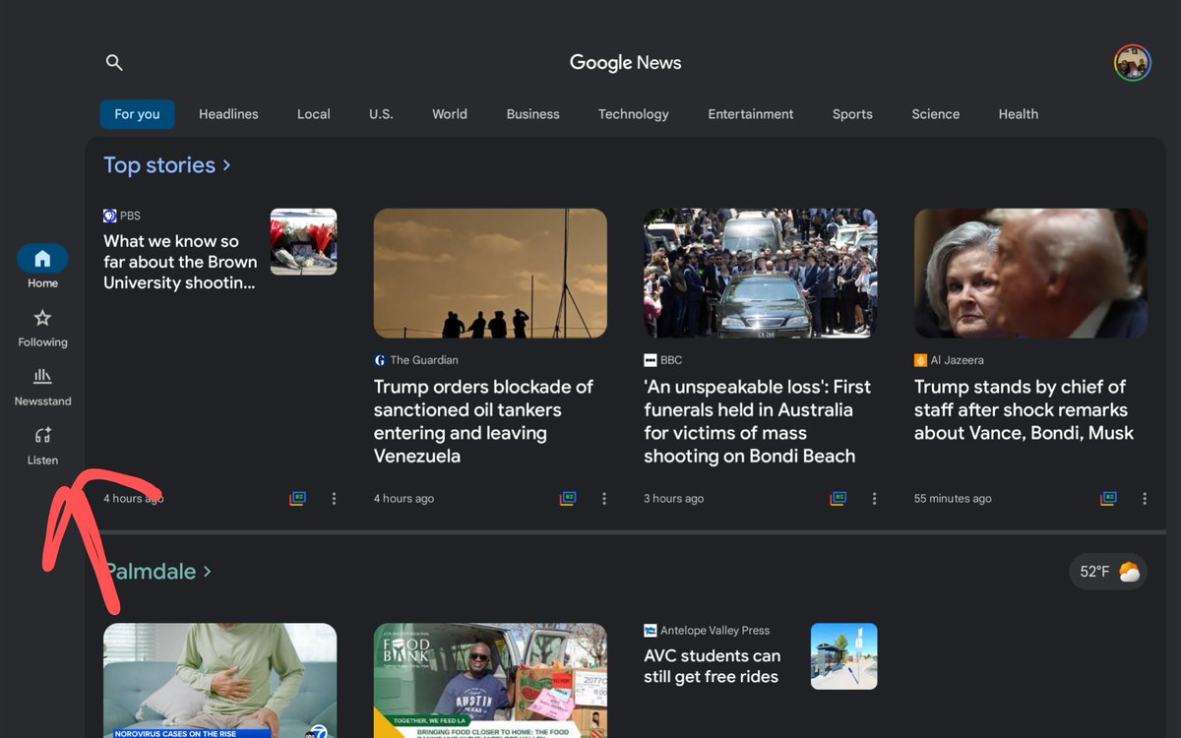Screen dimensions: 1181x738
Task: Open Full coverage of the Venezuela tanker story
Action: [x=567, y=499]
